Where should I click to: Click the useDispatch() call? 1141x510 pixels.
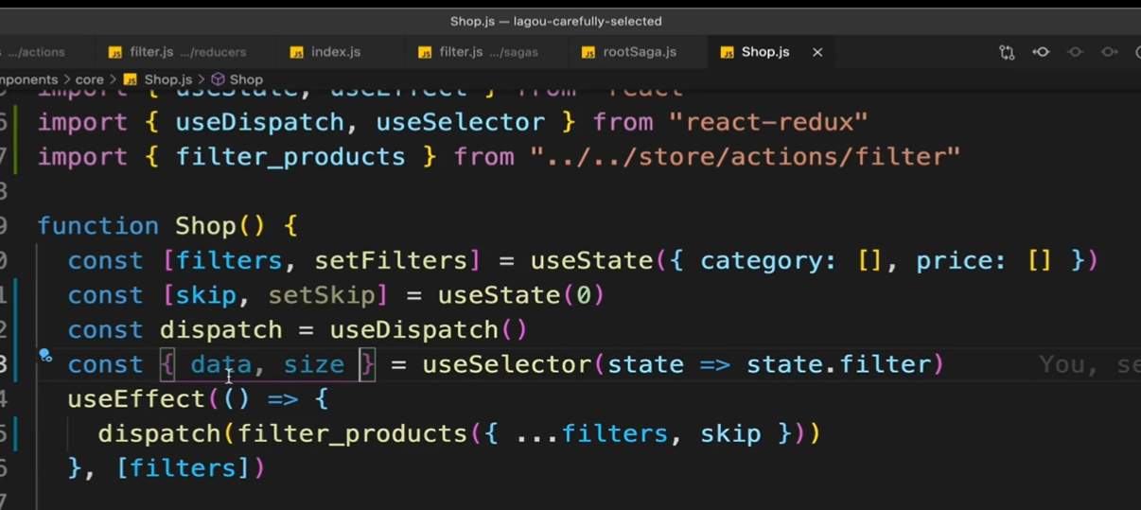(429, 329)
